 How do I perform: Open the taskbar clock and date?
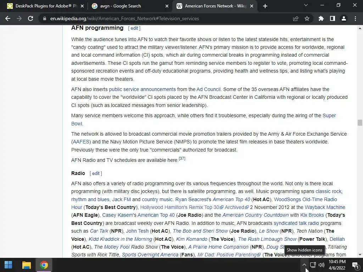[337, 265]
